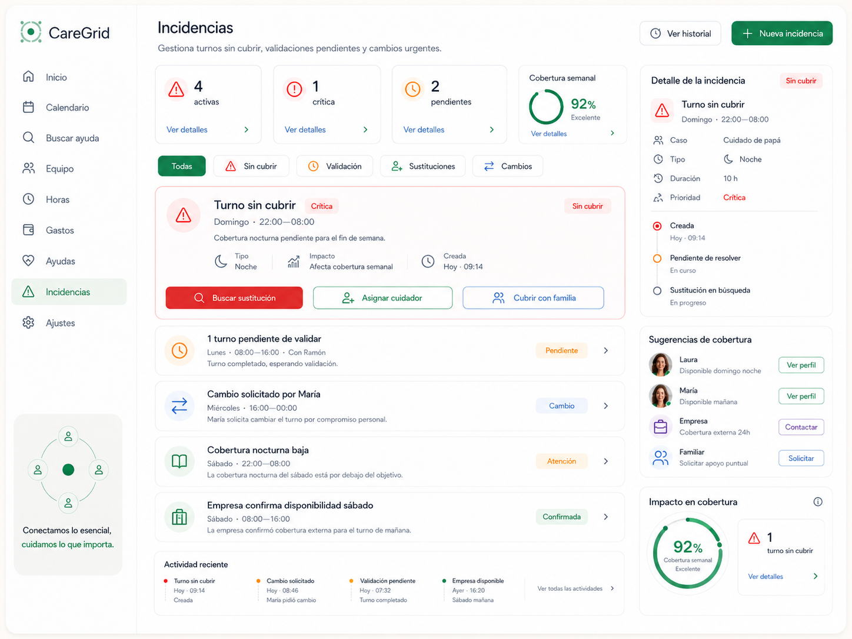Screen dimensions: 852x639
Task: Click the Nueva incidencia button
Action: pos(782,34)
